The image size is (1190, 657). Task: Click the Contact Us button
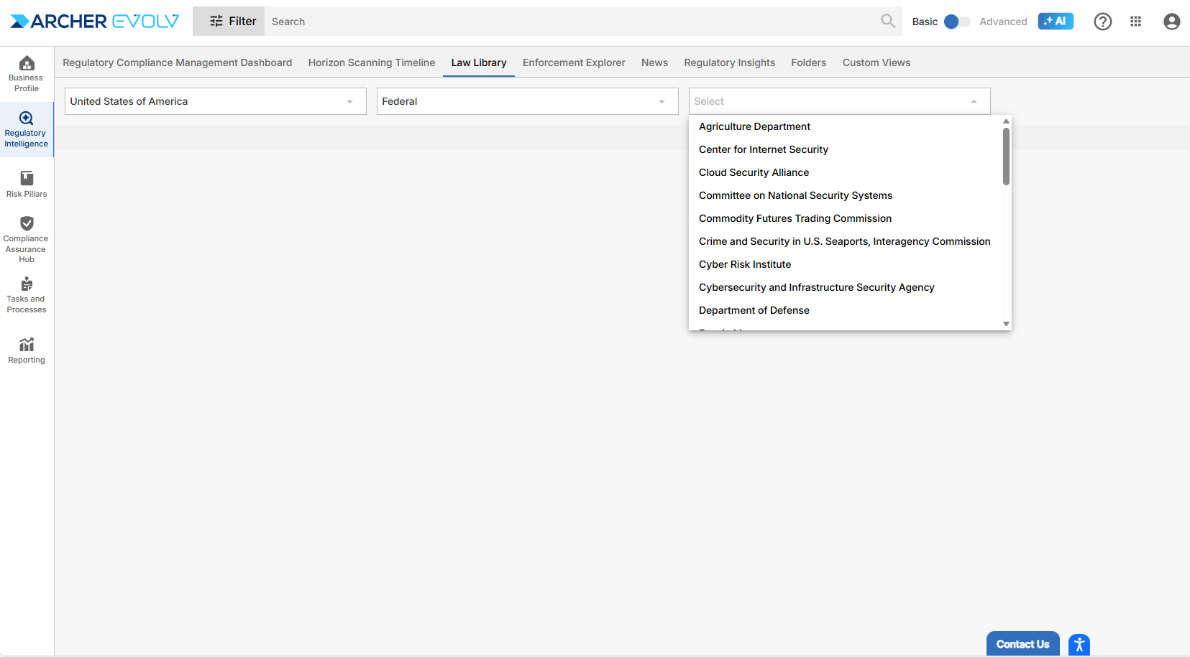(1022, 644)
